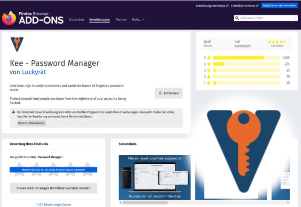
Task: Click the 1-star rating bar
Action: click(246, 83)
